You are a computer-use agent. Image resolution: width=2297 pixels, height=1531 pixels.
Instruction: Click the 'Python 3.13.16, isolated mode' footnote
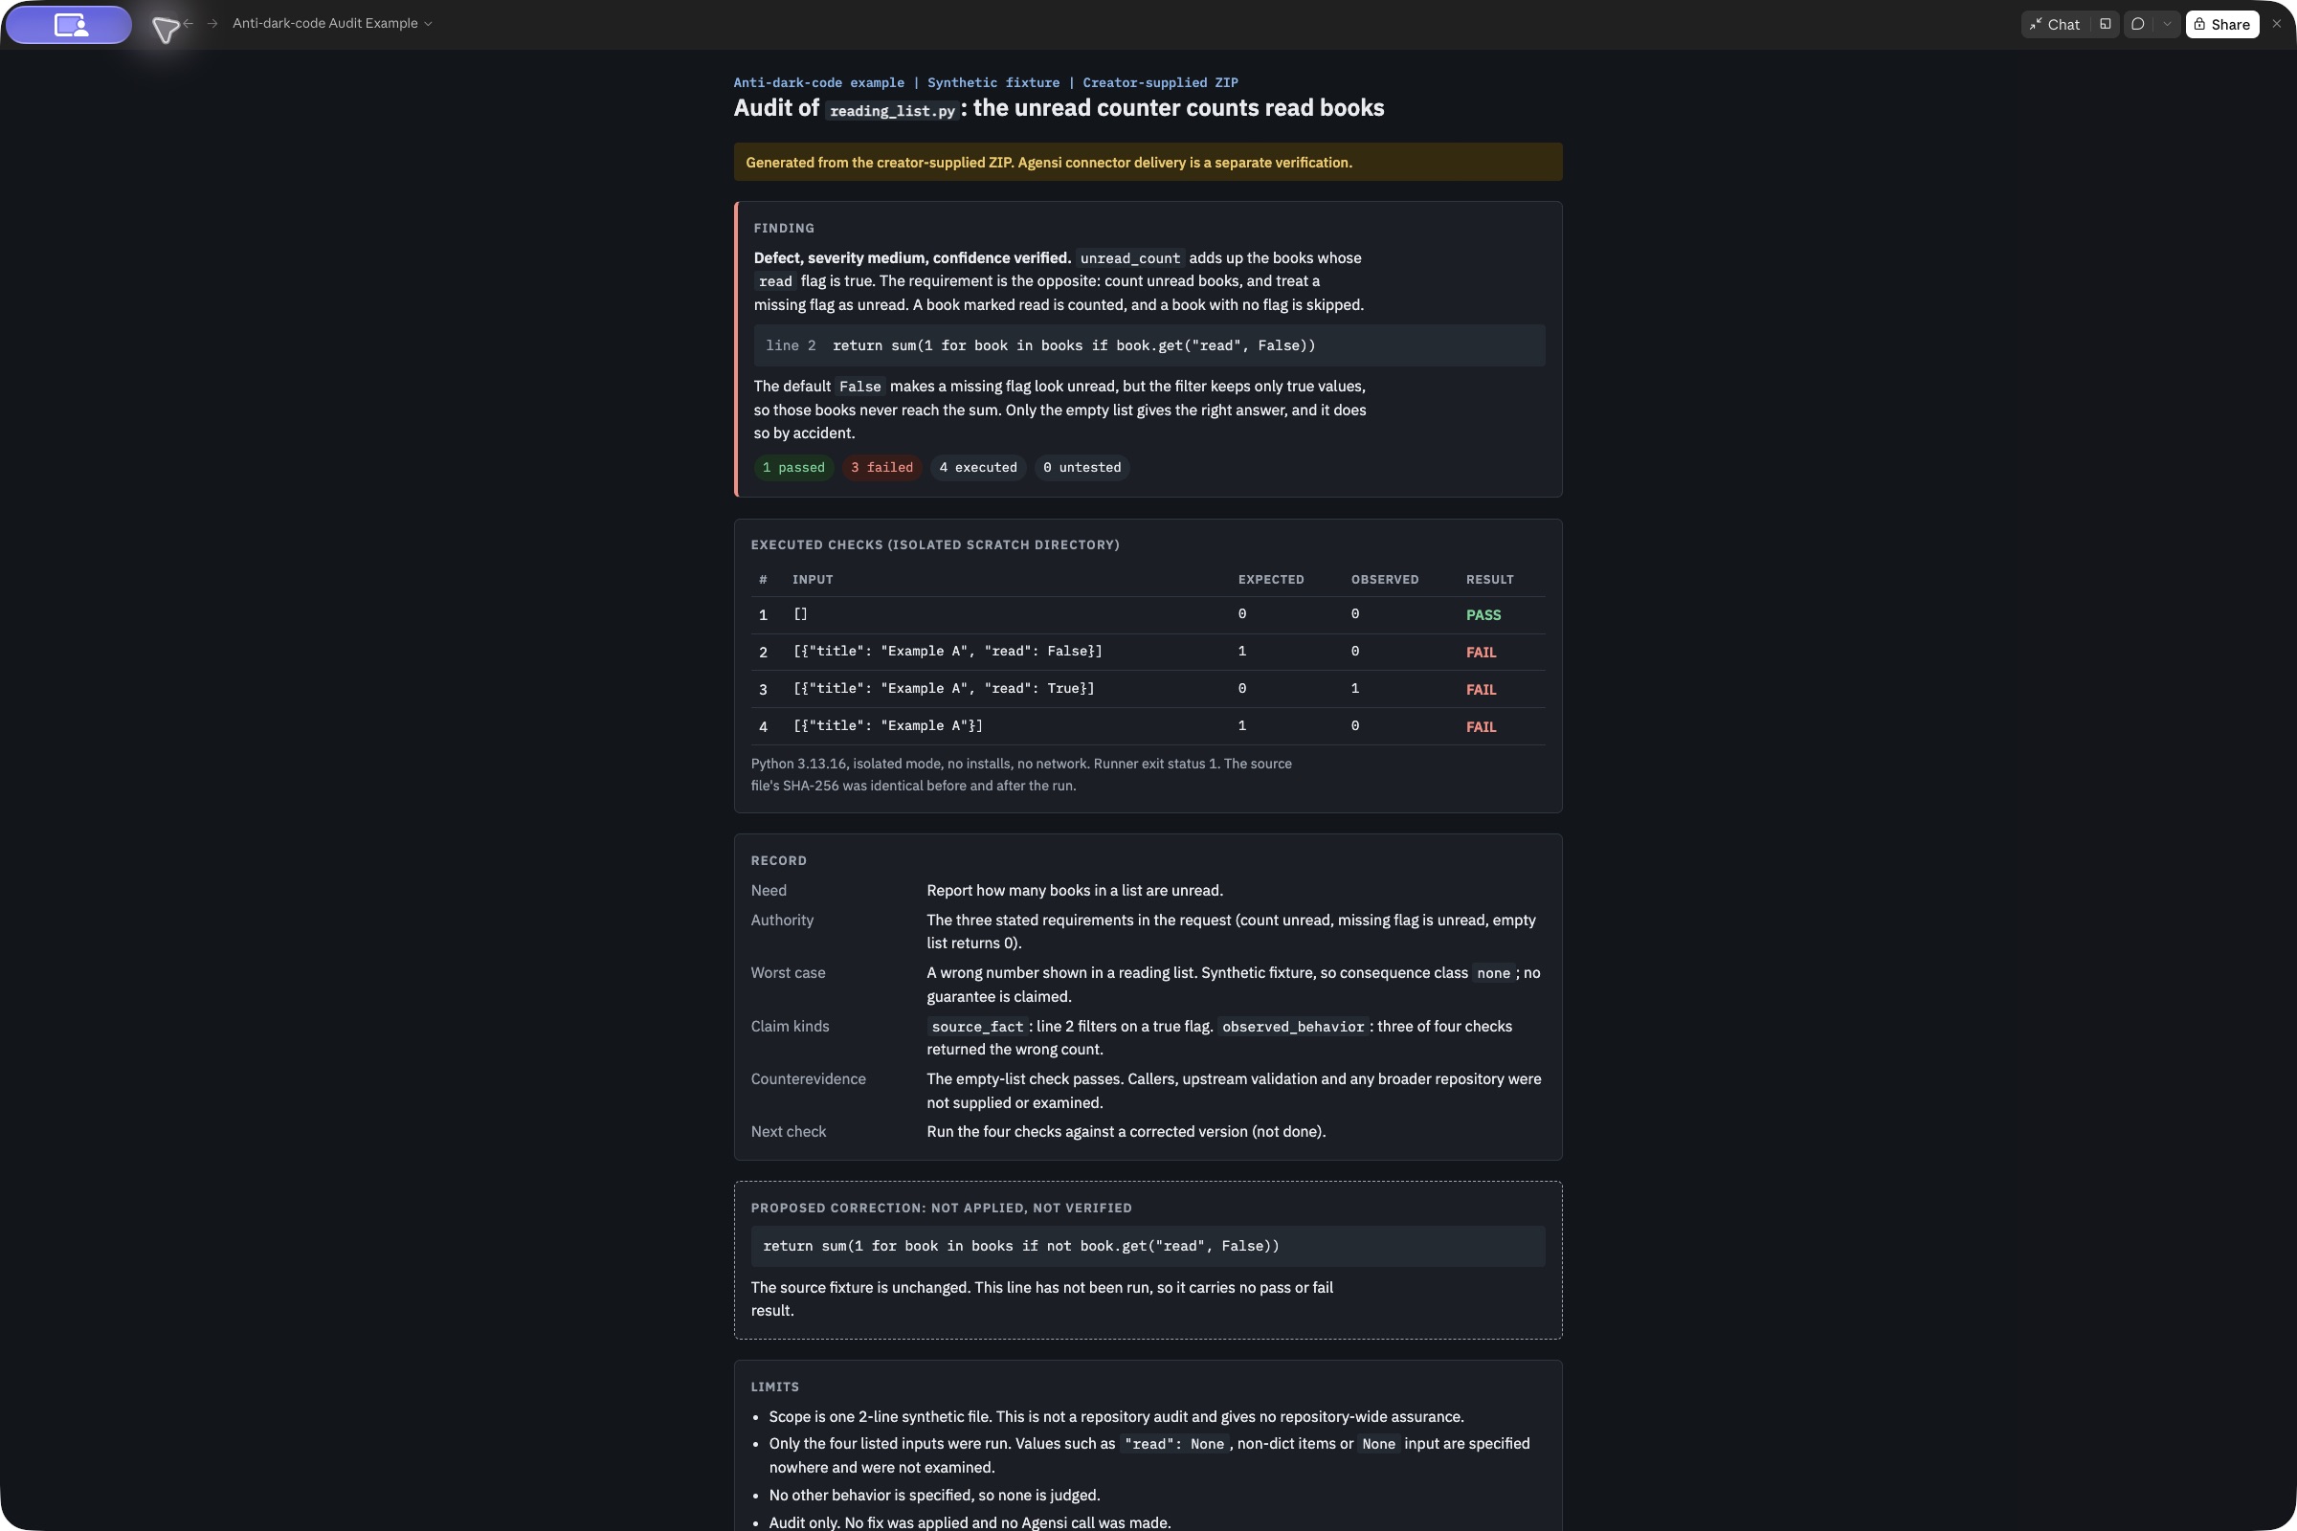(1020, 774)
